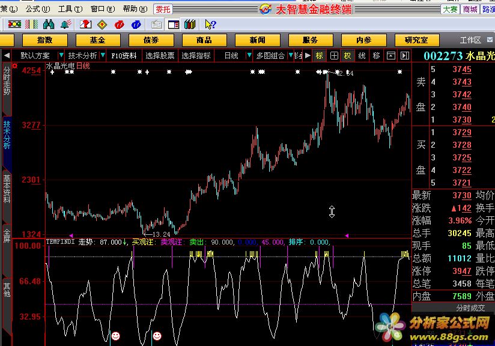The height and width of the screenshot is (346, 495).
Task: Click the first smiley buy signal marker
Action: tap(115, 336)
